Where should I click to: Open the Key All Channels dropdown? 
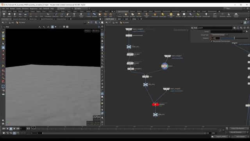(x=239, y=132)
